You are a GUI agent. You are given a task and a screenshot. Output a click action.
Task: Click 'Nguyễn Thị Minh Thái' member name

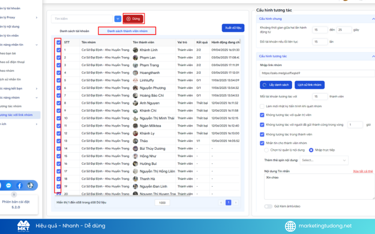(x=157, y=118)
